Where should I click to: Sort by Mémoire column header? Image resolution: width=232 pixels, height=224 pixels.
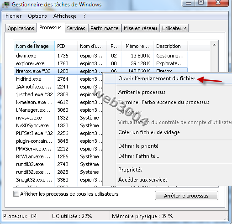click(138, 46)
